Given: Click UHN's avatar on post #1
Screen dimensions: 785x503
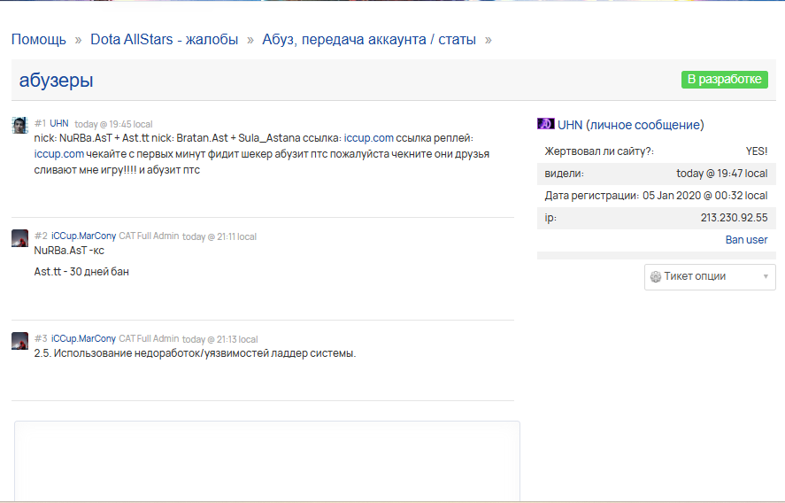Looking at the screenshot, I should tap(20, 125).
